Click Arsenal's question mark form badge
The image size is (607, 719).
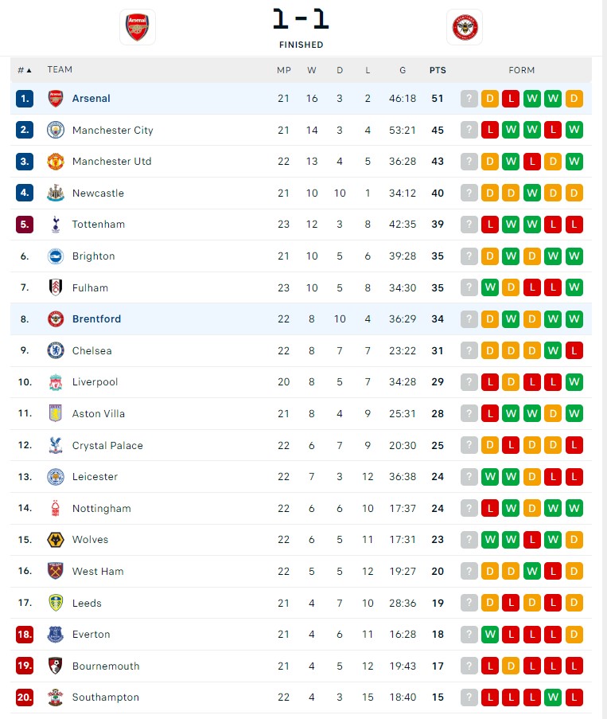(469, 99)
